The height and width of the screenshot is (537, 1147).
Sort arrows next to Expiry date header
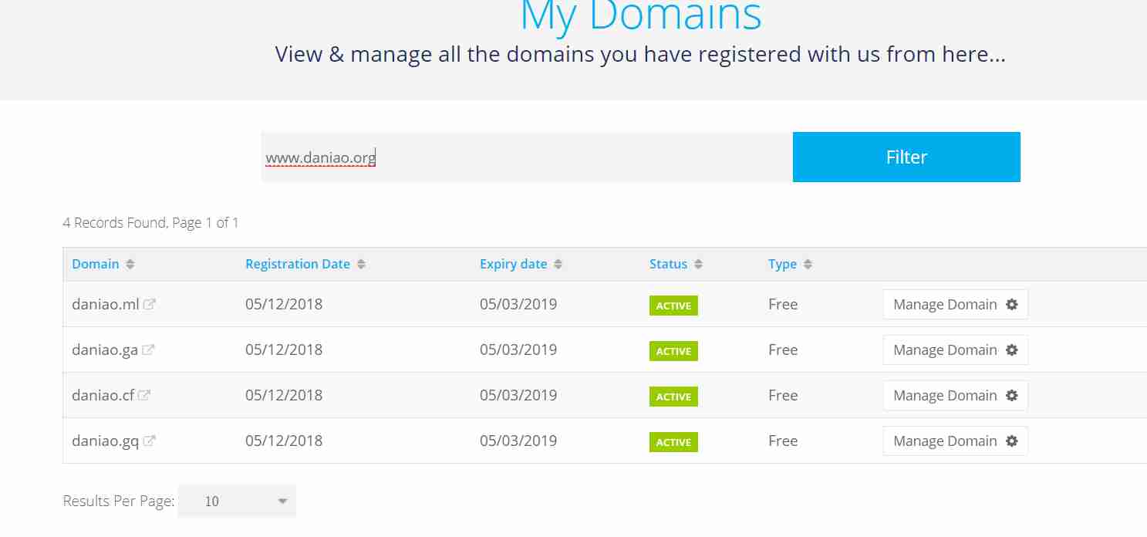click(x=558, y=264)
